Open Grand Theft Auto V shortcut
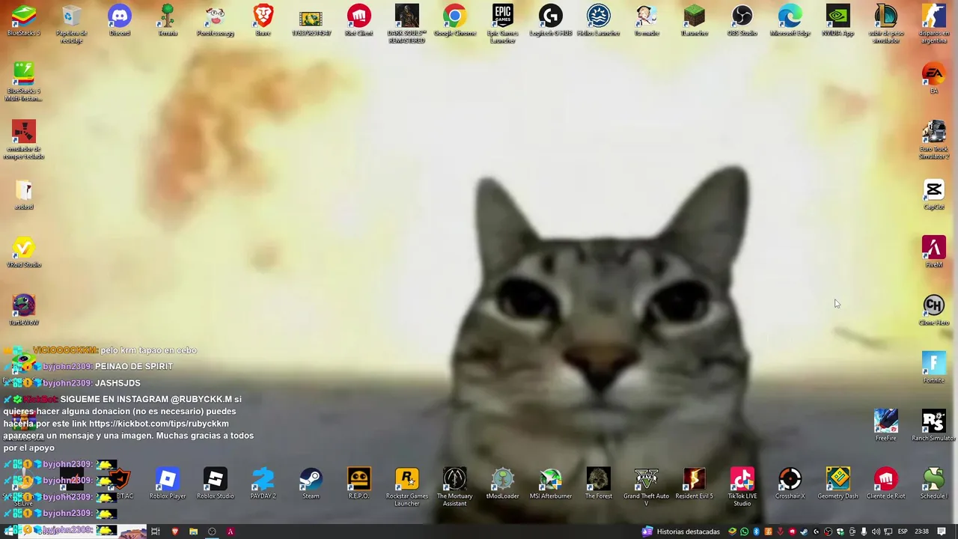The image size is (958, 539). click(x=647, y=487)
